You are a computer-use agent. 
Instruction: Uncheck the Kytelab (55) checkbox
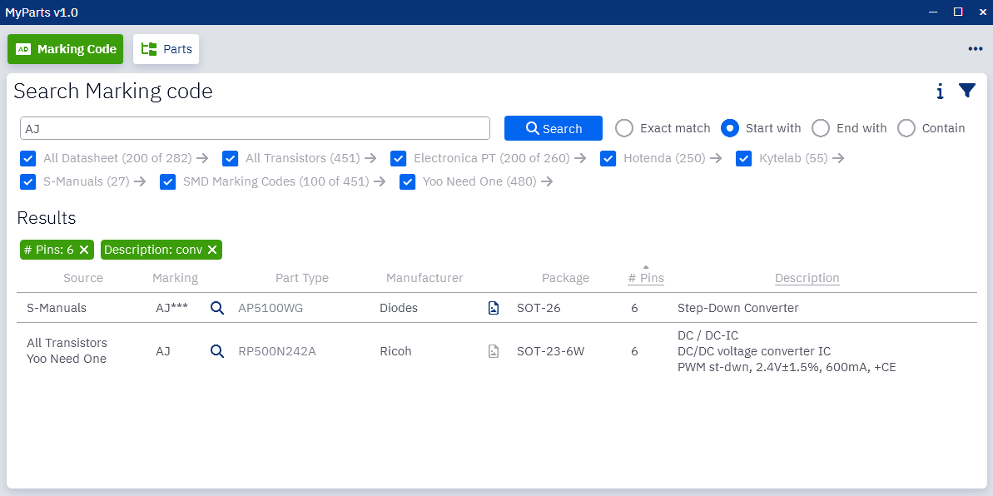tap(744, 158)
